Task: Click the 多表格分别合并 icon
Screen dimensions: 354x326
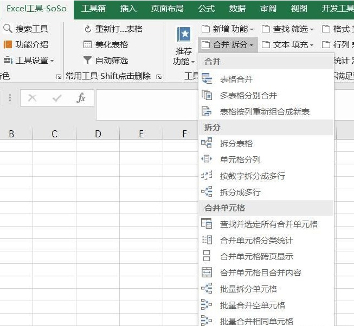Action: 207,95
